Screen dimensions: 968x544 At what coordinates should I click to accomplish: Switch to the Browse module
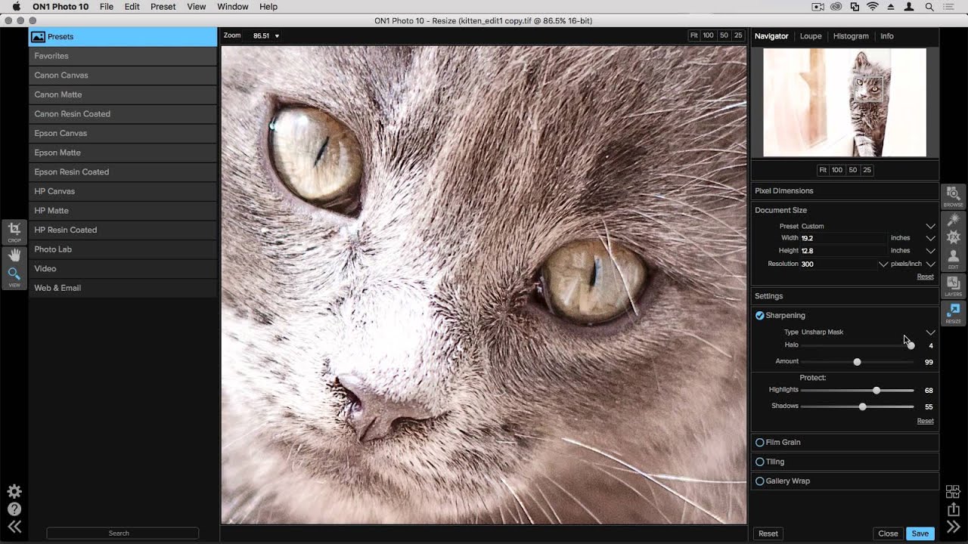pyautogui.click(x=953, y=196)
